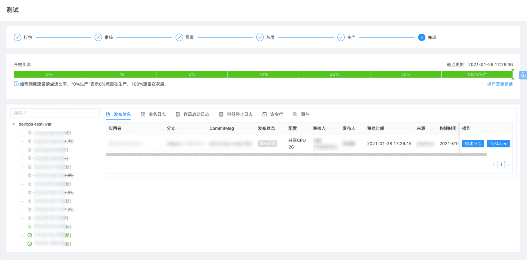Viewport: 527px width, 260px height.
Task: Click the 审核 step checkmark icon
Action: pos(98,37)
